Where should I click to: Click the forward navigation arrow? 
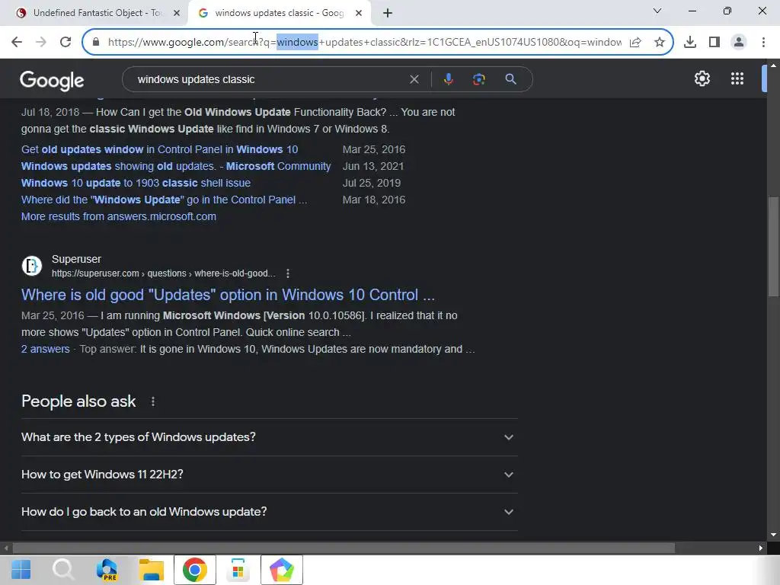pos(41,42)
